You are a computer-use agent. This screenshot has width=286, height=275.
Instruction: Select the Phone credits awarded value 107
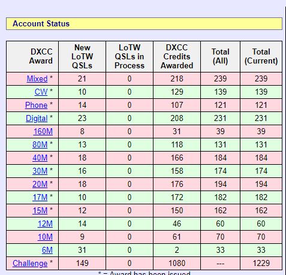point(177,105)
